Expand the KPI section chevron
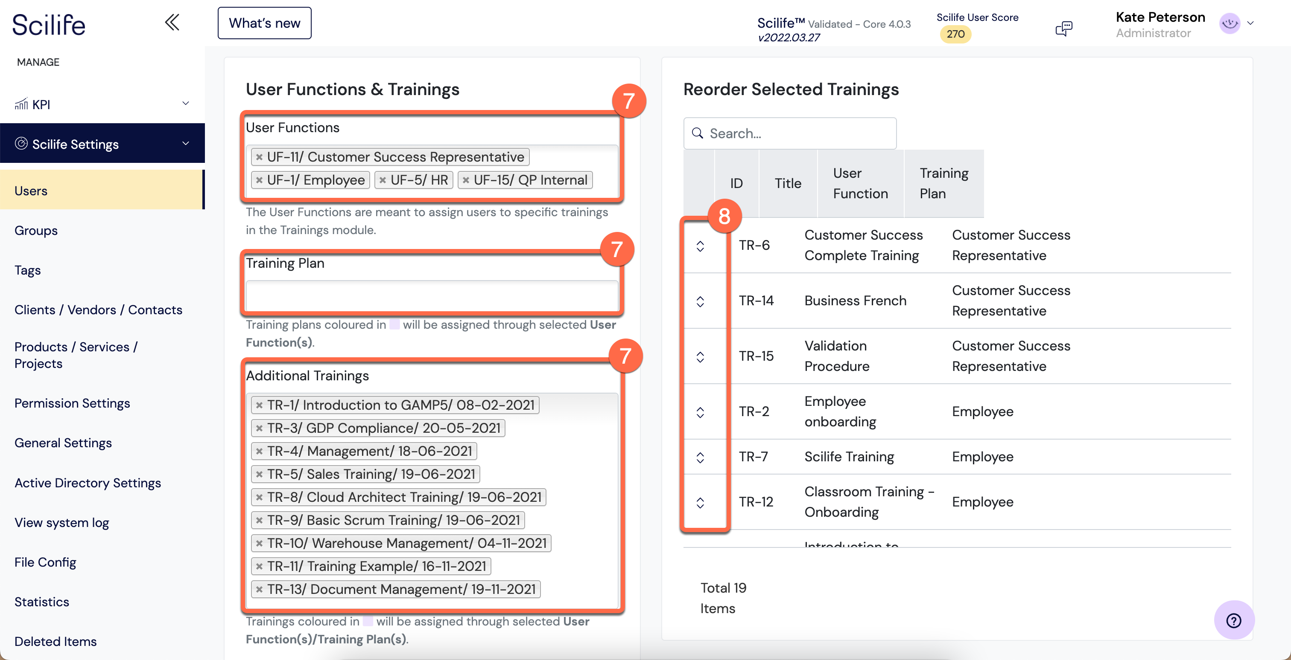Image resolution: width=1291 pixels, height=660 pixels. (x=185, y=104)
